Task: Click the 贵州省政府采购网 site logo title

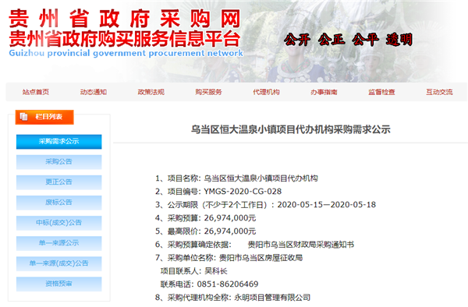Action: 125,19
